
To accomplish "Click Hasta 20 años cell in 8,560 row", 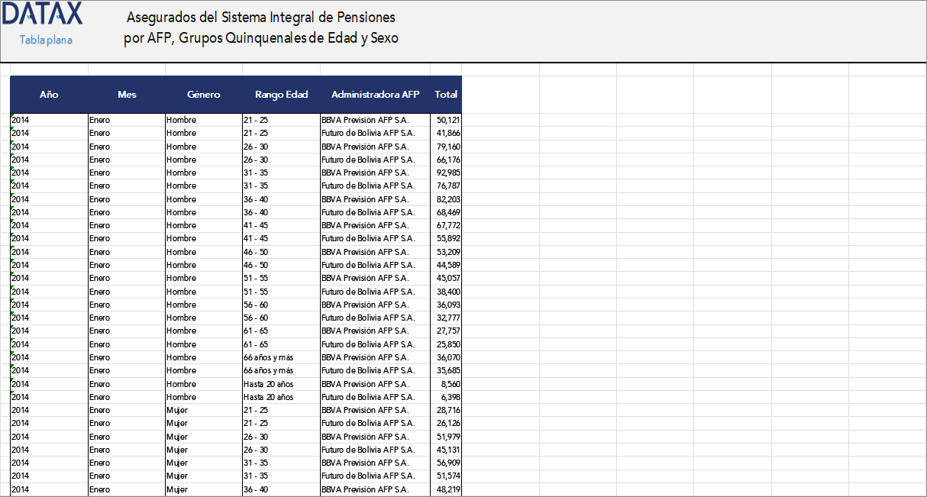I will tap(281, 384).
